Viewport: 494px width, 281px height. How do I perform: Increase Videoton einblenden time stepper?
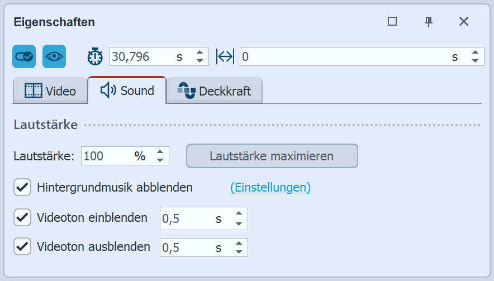coord(239,214)
